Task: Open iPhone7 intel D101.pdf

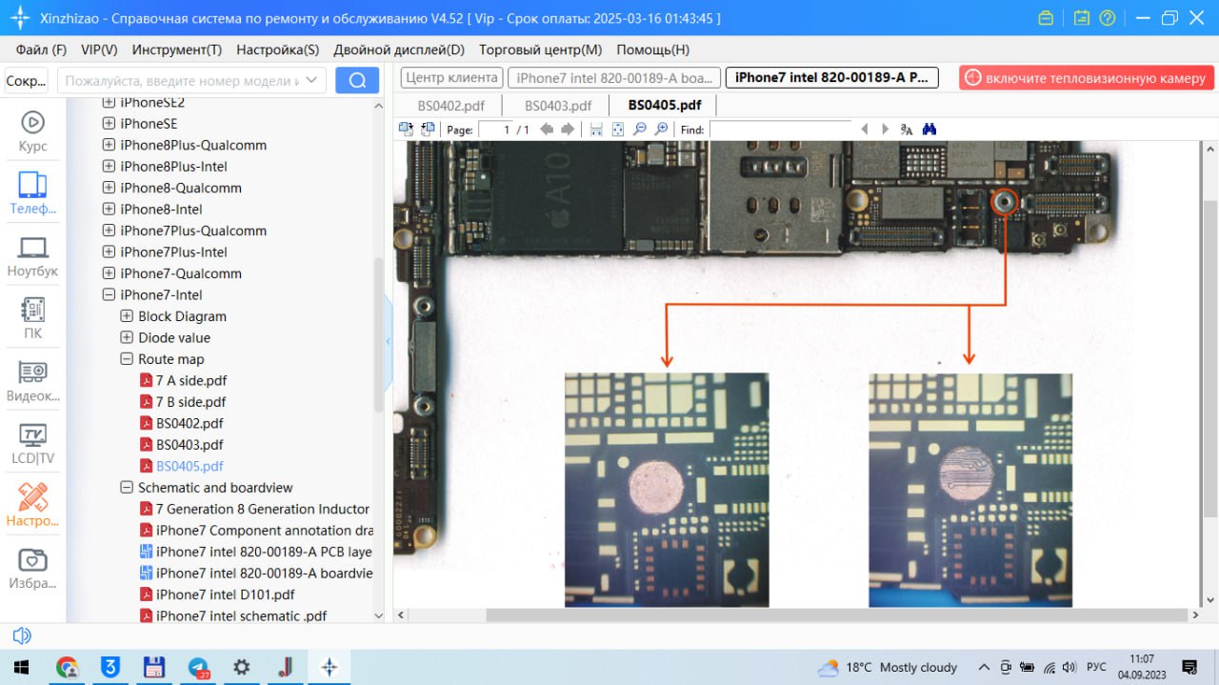Action: [226, 594]
